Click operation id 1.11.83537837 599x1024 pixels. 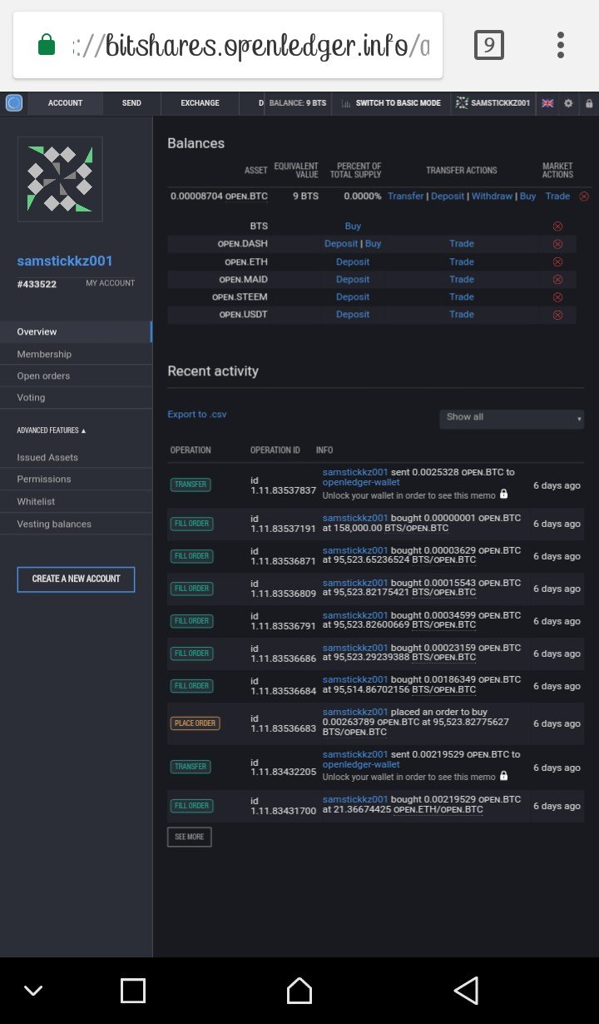pyautogui.click(x=283, y=485)
